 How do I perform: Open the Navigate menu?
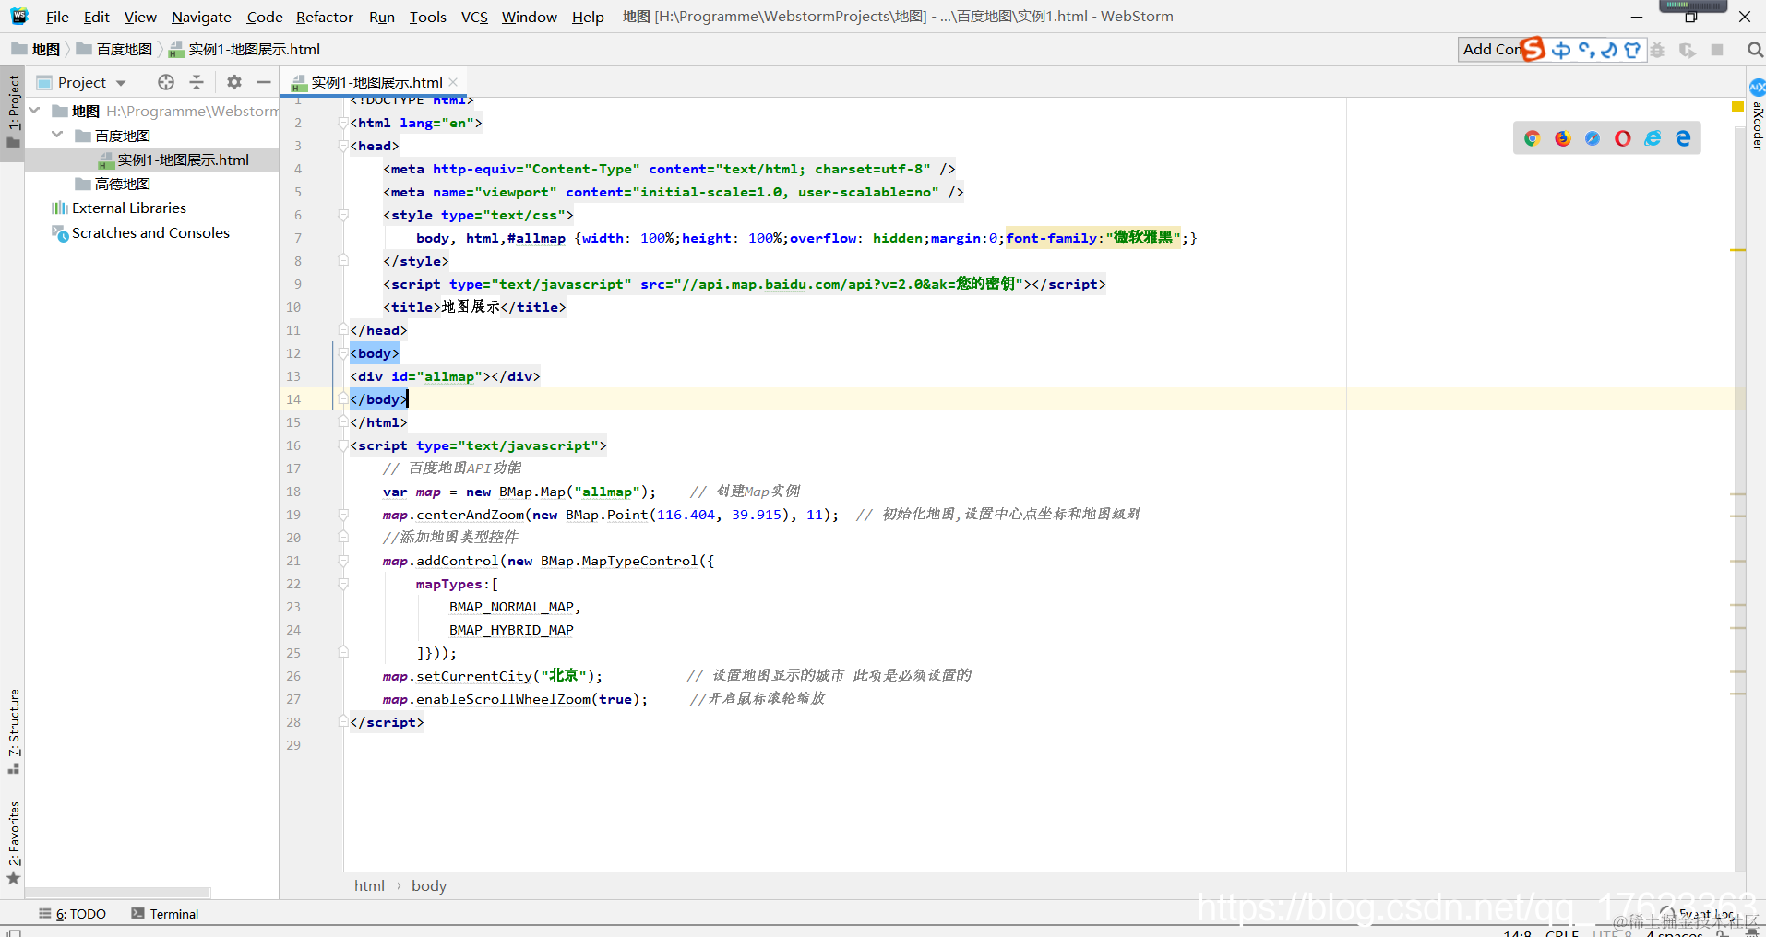coord(201,17)
